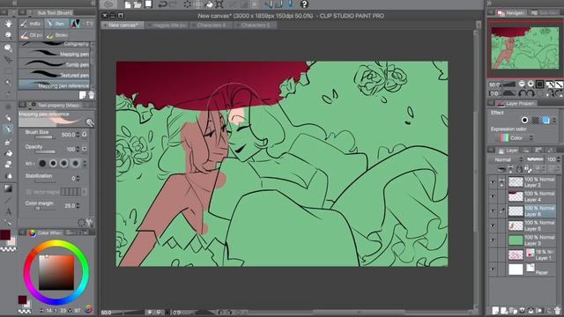This screenshot has width=564, height=317.
Task: Switch to the New canvas* tab
Action: pos(122,26)
